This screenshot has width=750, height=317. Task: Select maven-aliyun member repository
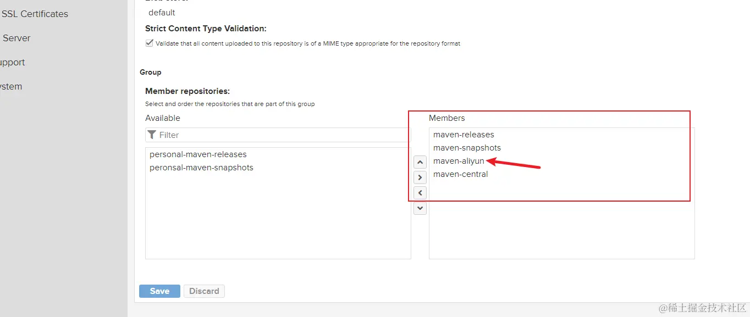click(x=459, y=161)
